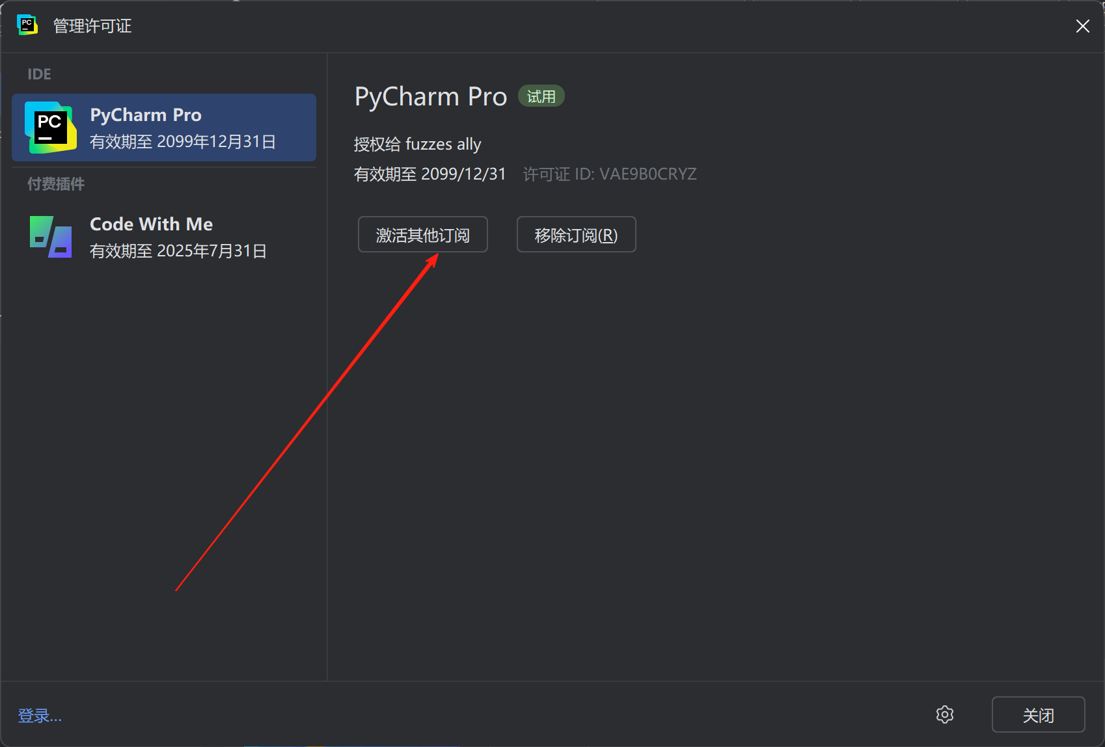Click 有效期至 2099年12月31日 text

click(183, 142)
